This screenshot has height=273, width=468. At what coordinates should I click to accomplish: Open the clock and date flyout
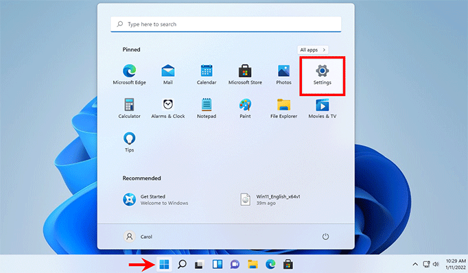pos(456,264)
